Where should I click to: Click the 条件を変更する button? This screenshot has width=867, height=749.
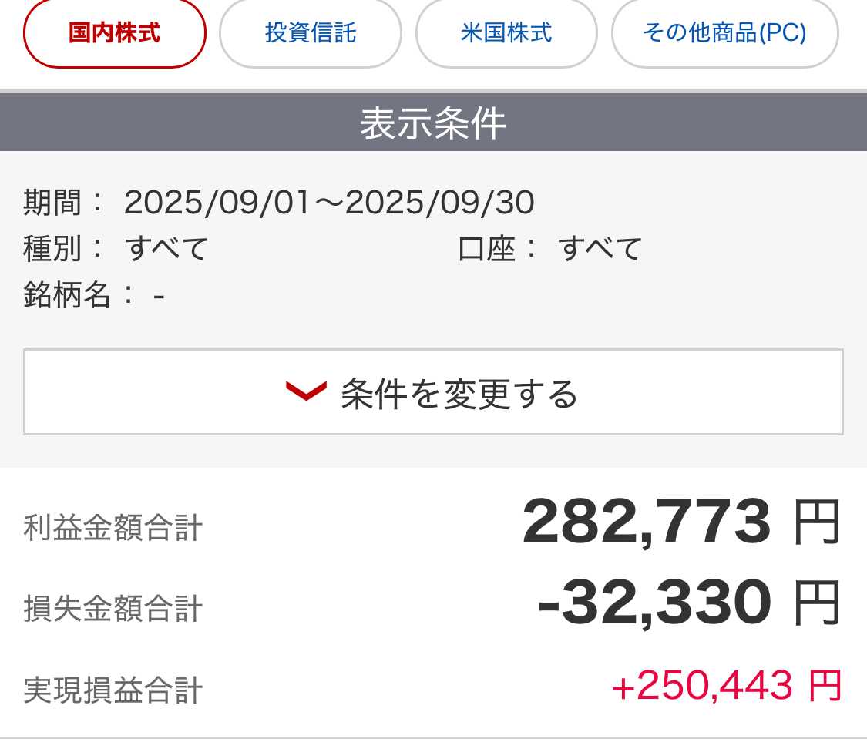(433, 392)
